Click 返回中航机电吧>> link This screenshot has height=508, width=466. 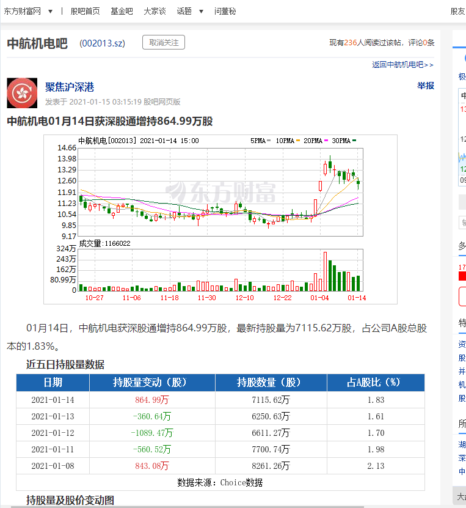coord(402,64)
